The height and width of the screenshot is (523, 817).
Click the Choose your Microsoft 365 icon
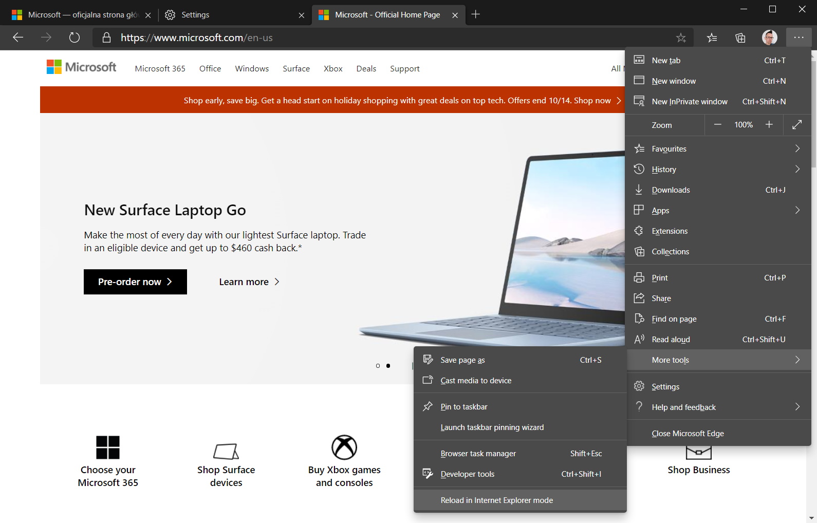click(x=108, y=447)
